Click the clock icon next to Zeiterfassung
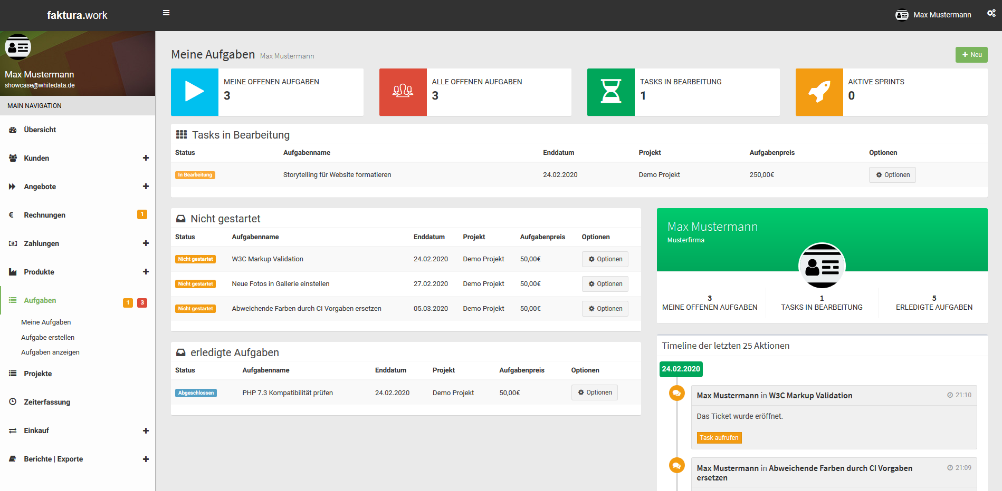 [x=13, y=401]
